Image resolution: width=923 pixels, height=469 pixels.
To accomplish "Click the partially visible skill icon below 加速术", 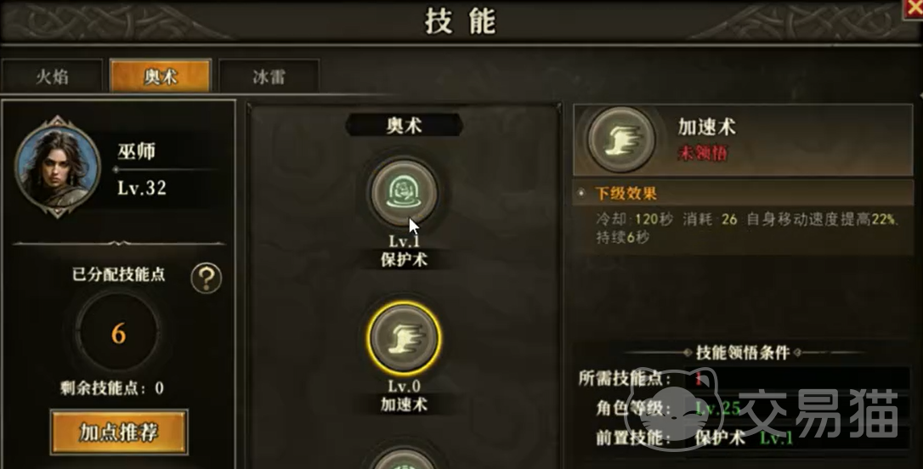I will click(404, 457).
